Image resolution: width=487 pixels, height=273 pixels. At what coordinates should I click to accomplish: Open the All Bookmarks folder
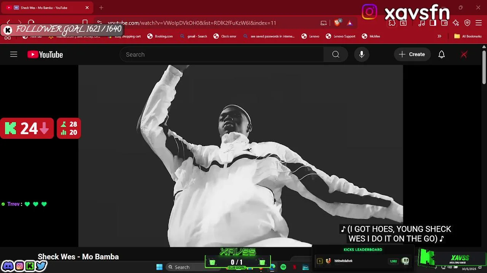(468, 36)
